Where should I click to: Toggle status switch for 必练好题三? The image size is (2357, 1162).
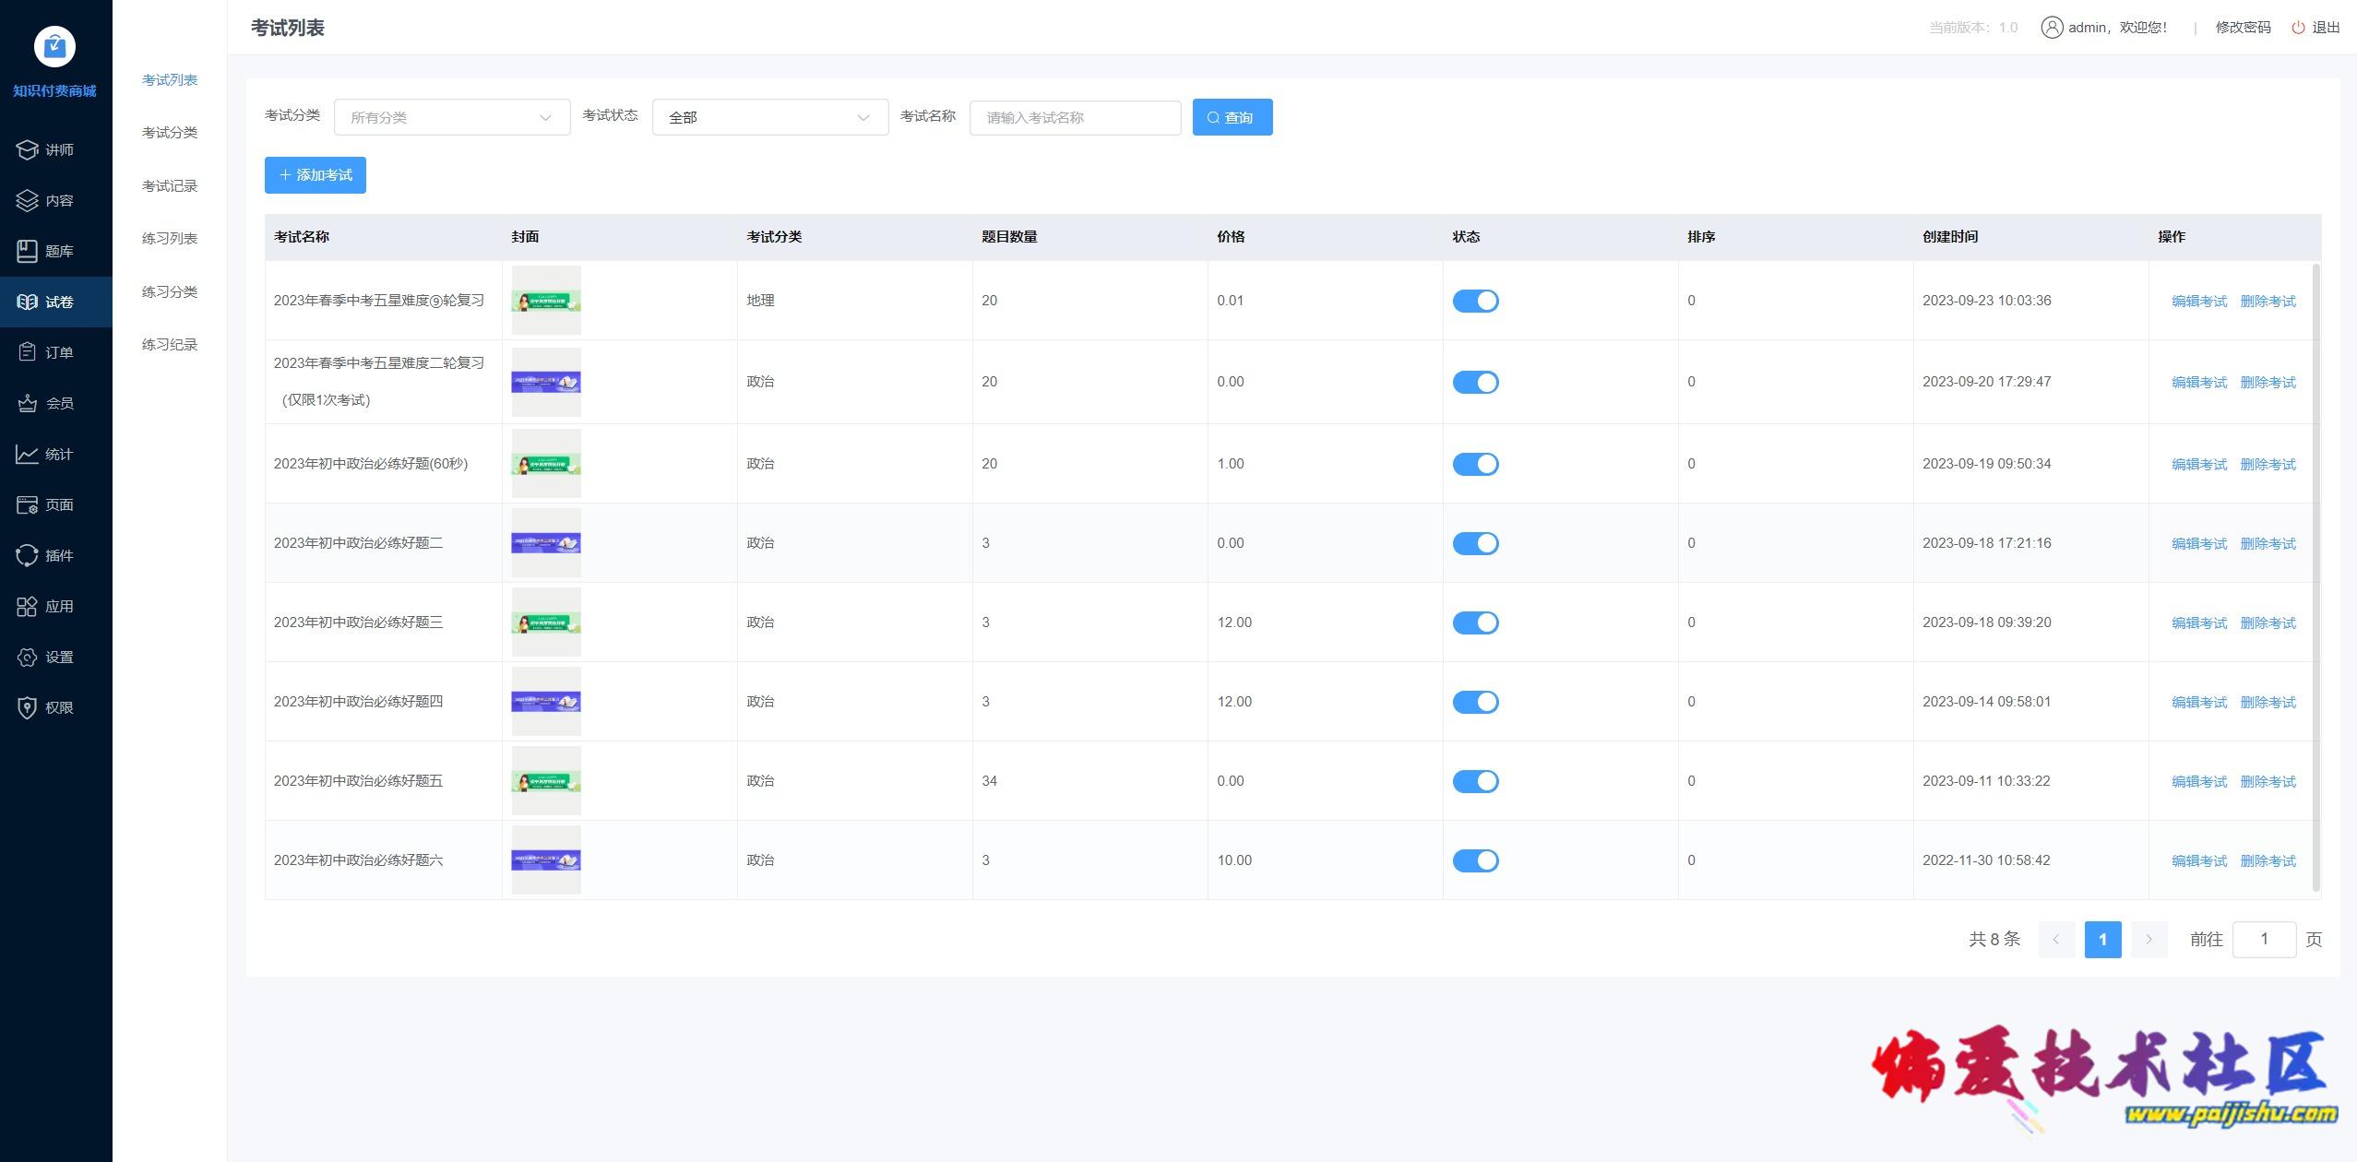tap(1476, 622)
